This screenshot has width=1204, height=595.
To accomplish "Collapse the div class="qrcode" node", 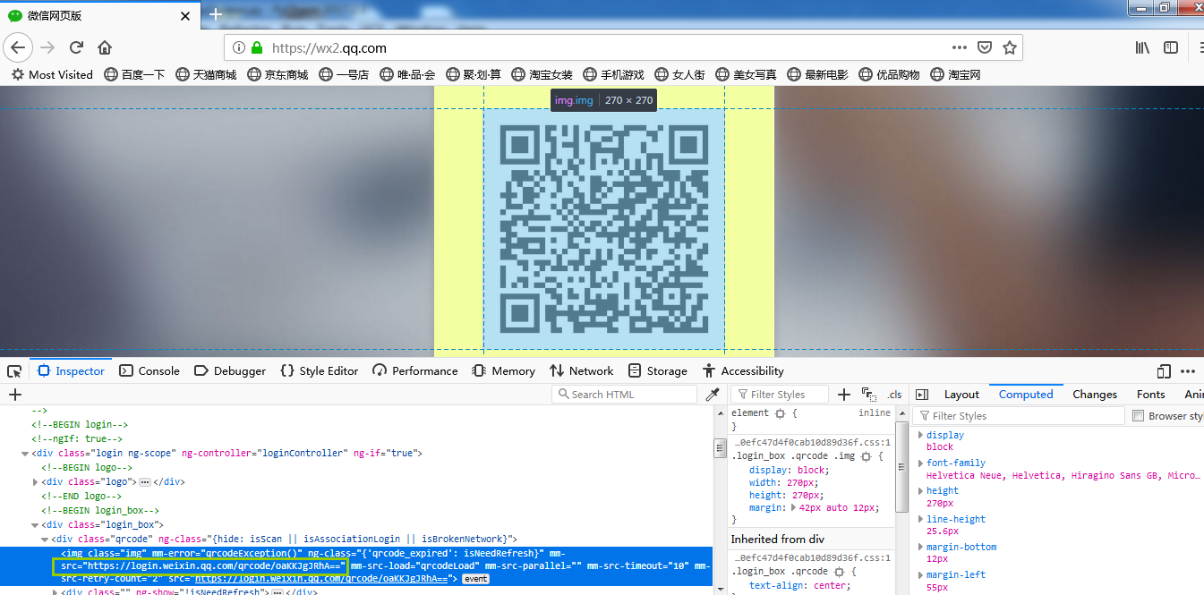I will coord(45,540).
